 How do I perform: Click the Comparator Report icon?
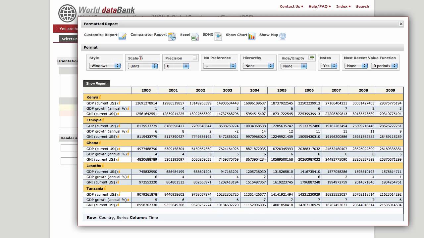172,36
